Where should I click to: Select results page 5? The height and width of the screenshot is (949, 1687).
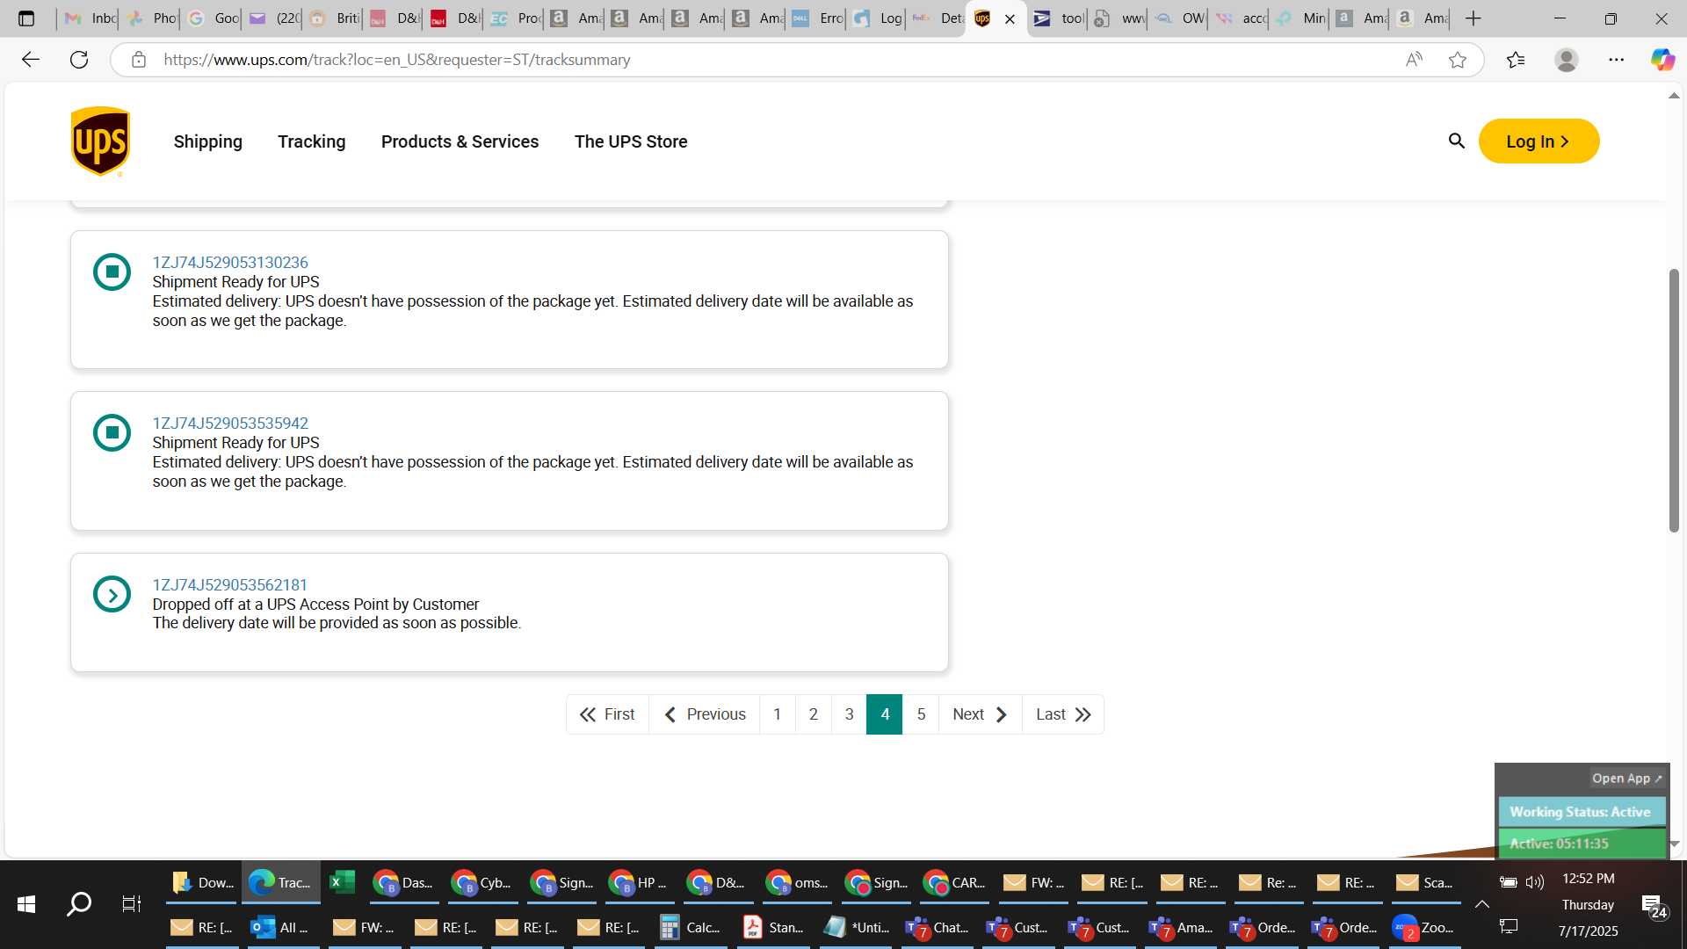[921, 714]
